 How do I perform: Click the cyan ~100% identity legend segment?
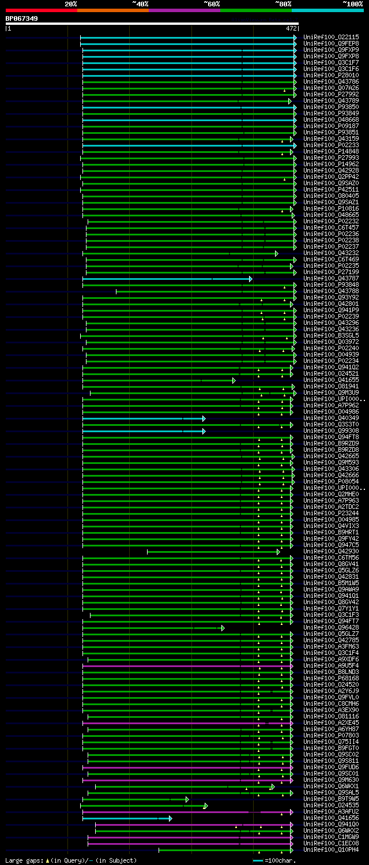(327, 10)
